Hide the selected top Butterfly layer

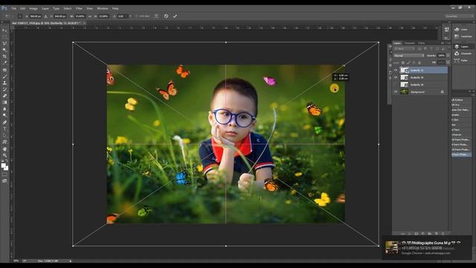396,70
